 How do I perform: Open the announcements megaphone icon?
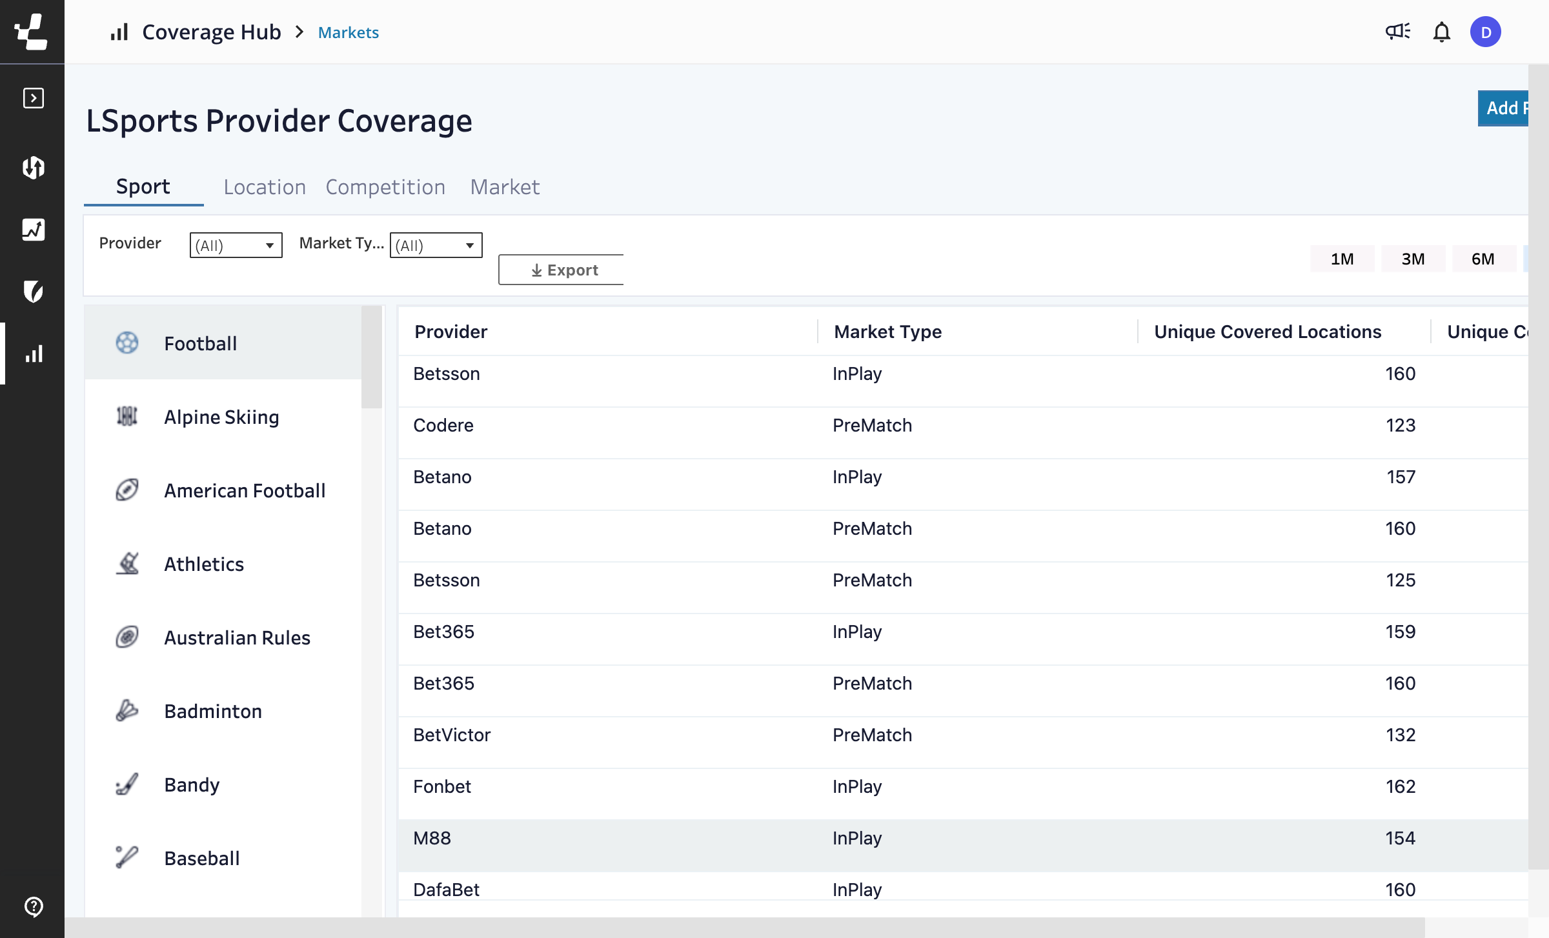tap(1398, 32)
